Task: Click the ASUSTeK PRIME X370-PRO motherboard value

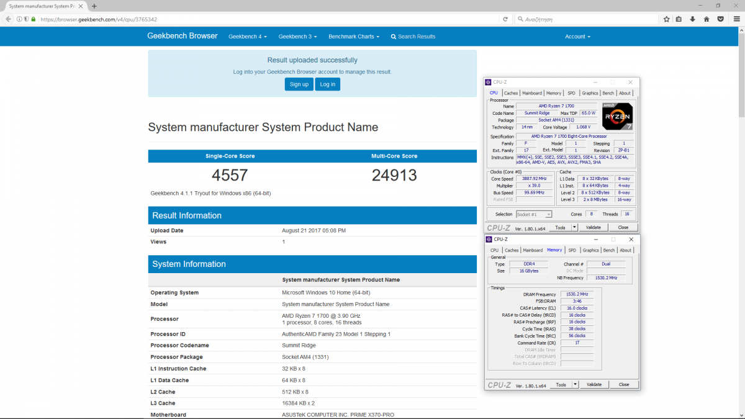Action: click(338, 415)
